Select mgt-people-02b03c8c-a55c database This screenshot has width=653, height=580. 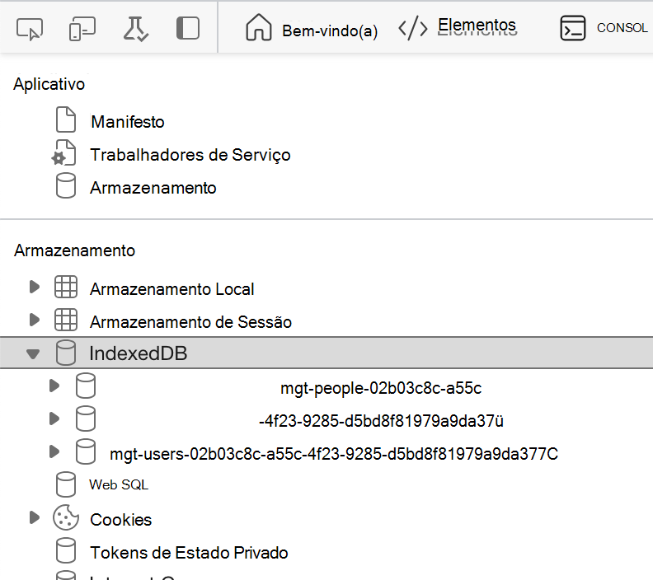click(381, 388)
